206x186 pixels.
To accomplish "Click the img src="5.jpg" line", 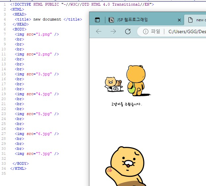I will click(37, 114).
